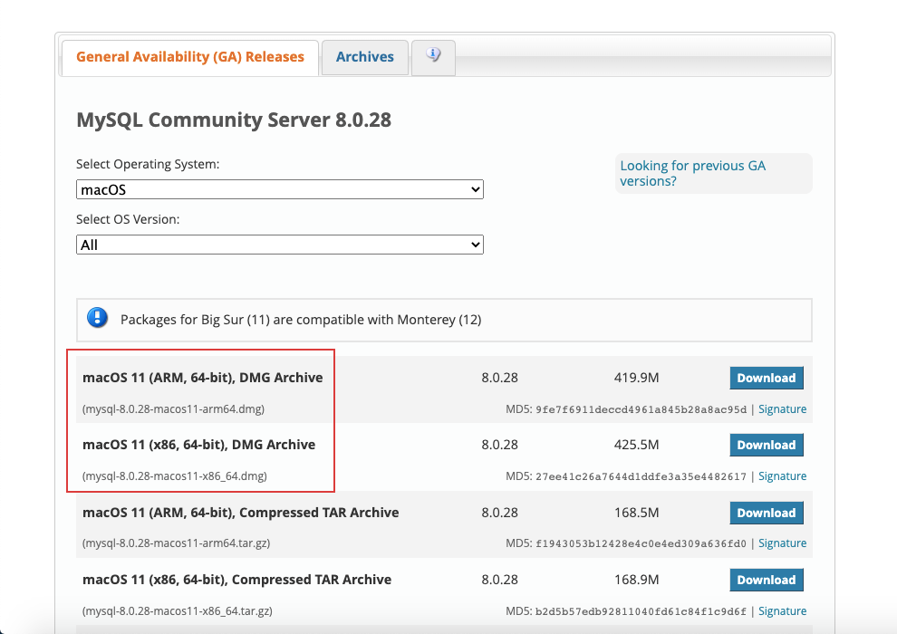This screenshot has width=897, height=634.
Task: Click the macOS 11 (ARM, 64-bit), DMG Archive title
Action: tap(202, 378)
